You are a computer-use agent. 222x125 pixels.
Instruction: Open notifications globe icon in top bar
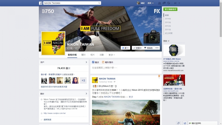[168, 3]
